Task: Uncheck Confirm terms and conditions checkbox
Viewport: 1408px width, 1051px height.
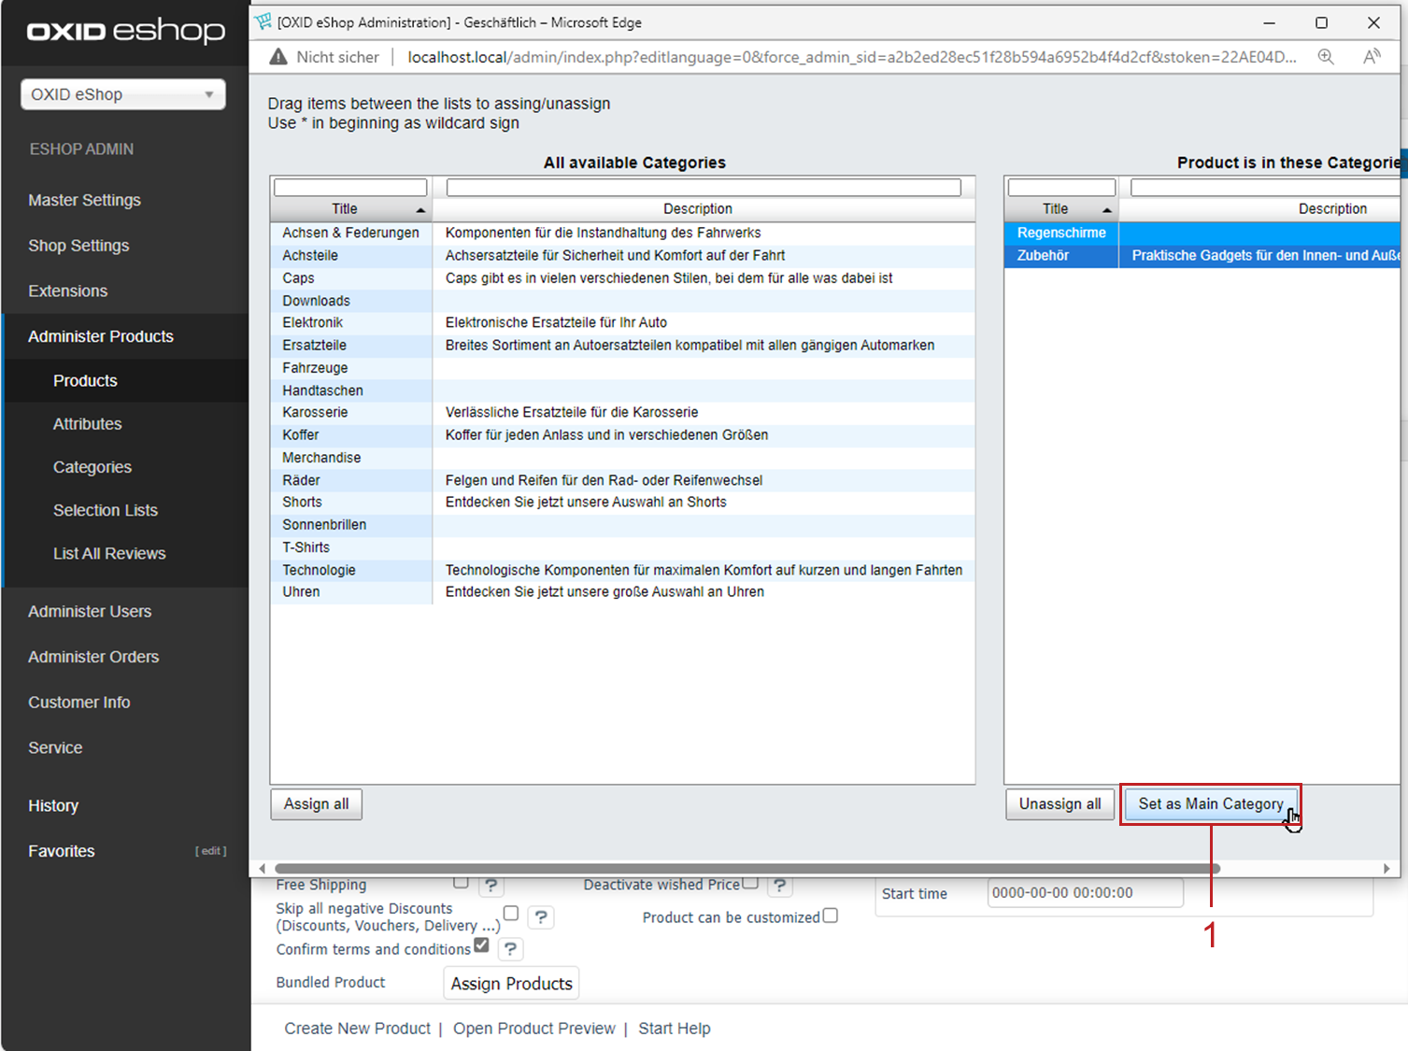Action: (481, 944)
